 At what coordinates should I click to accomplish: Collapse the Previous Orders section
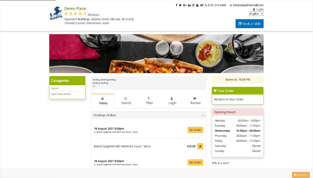[203, 115]
